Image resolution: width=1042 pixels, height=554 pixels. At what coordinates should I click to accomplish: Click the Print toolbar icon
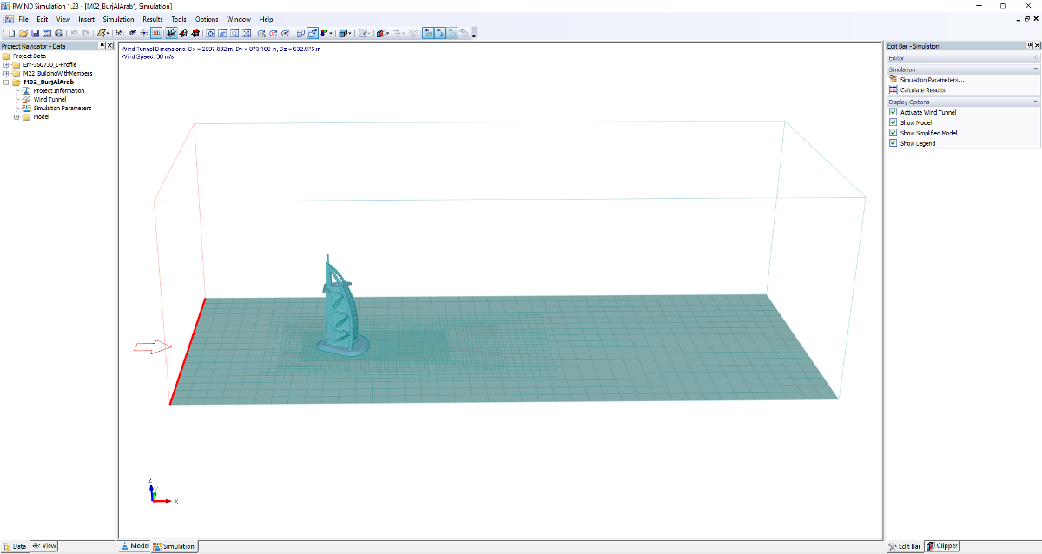click(59, 33)
